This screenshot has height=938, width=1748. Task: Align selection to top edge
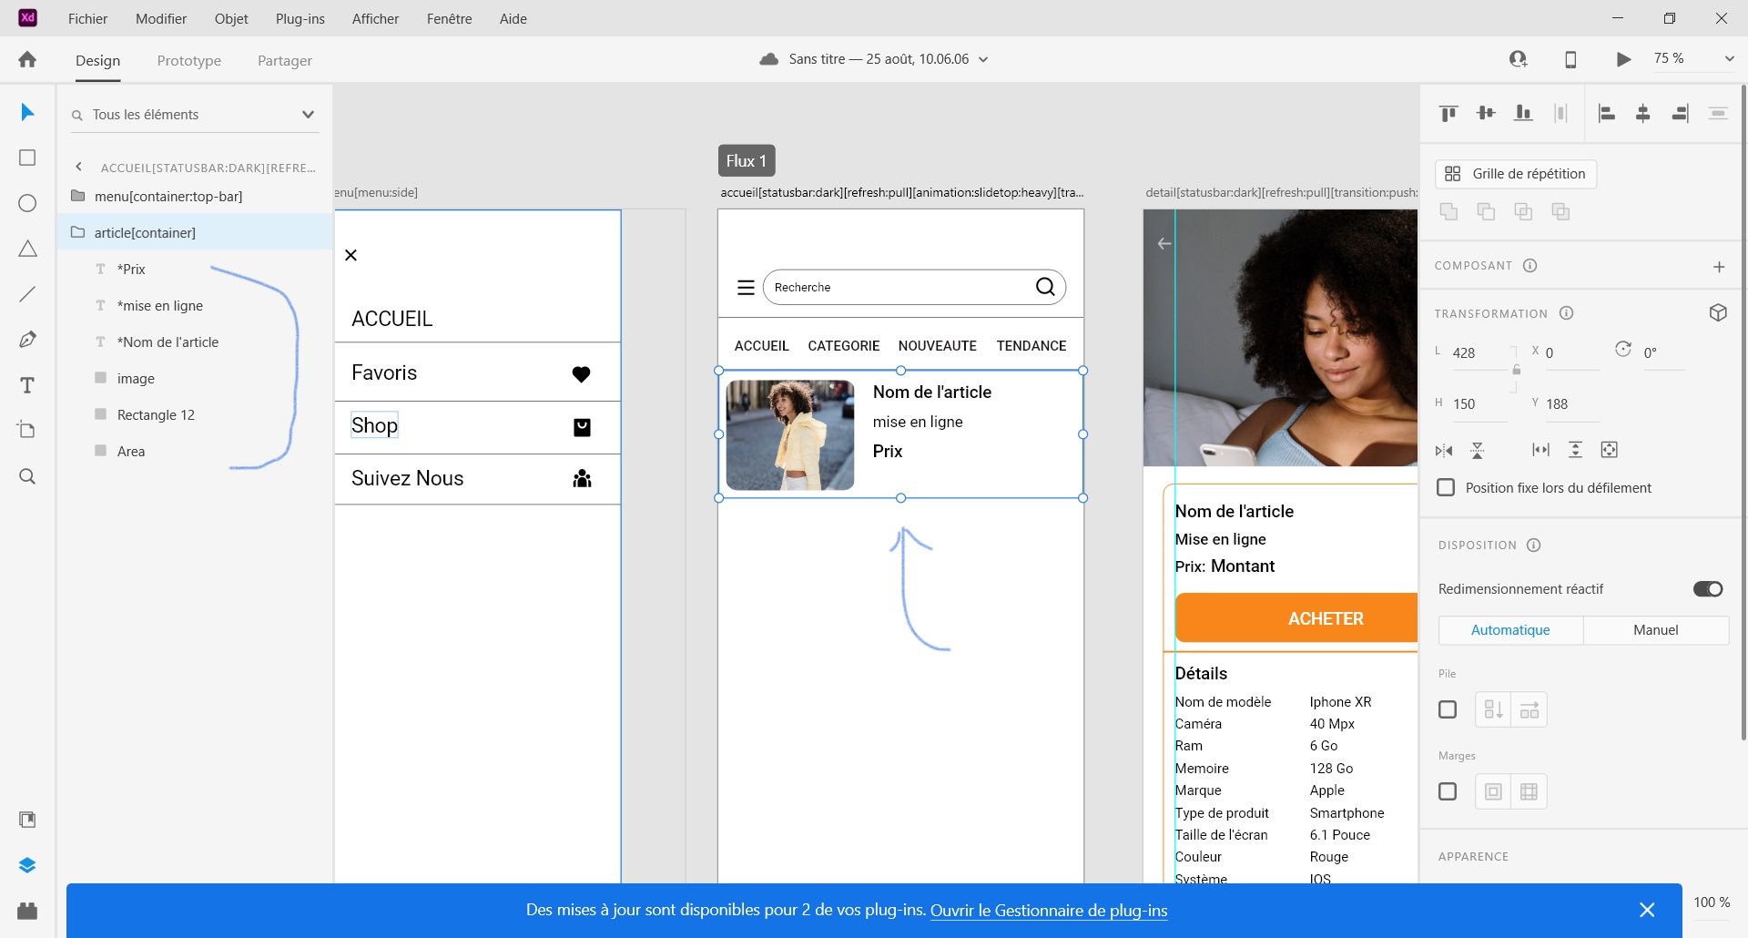pyautogui.click(x=1448, y=113)
